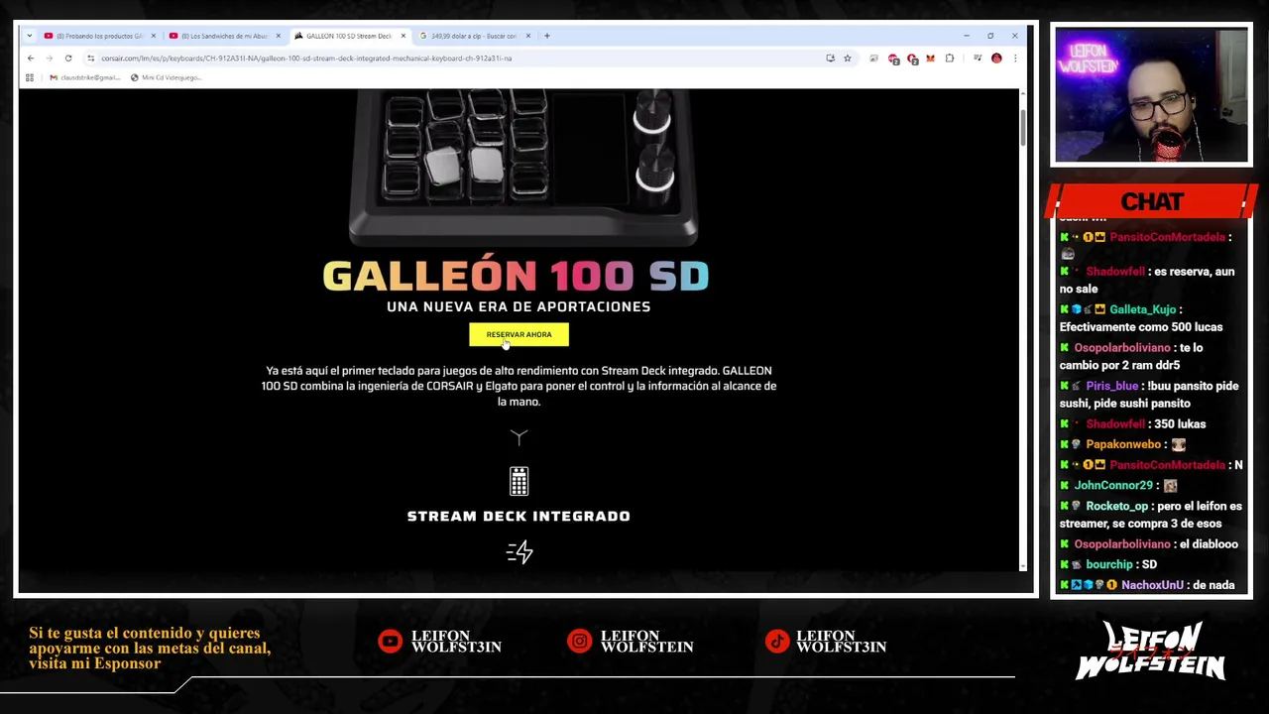Click the product description paragraph
This screenshot has width=1269, height=714.
click(519, 386)
